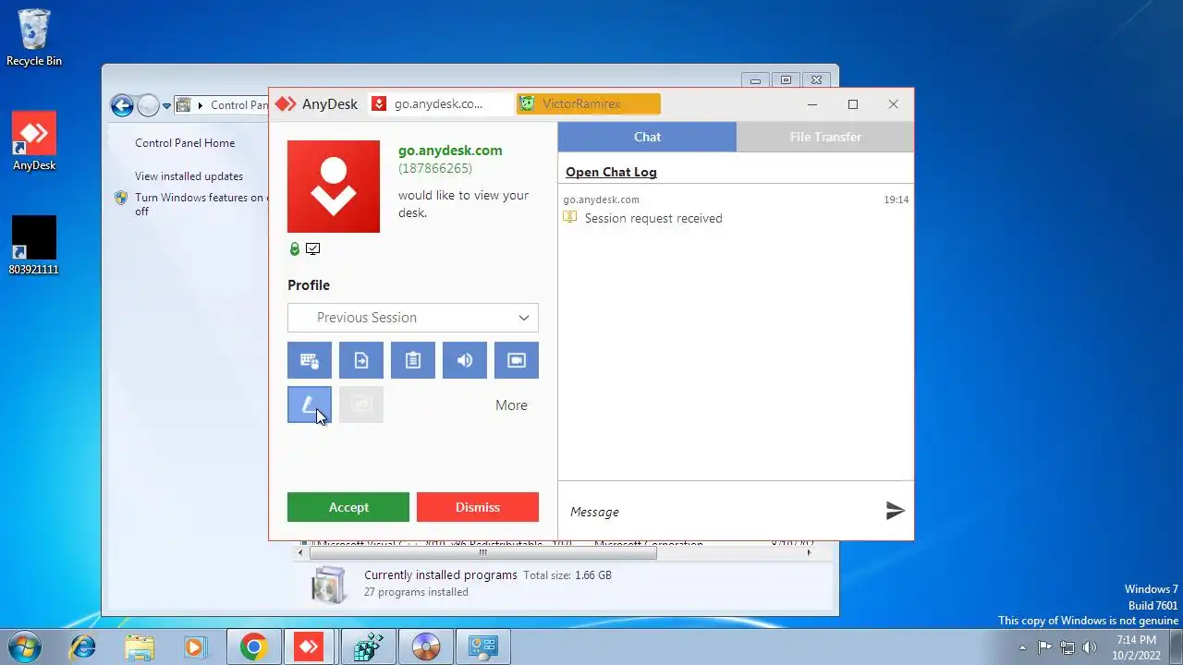Launch Internet Explorer from taskbar
This screenshot has height=665, width=1183.
[x=82, y=647]
